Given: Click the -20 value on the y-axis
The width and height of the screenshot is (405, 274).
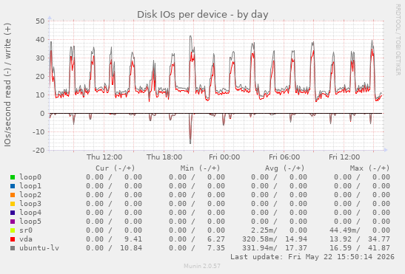Looking at the screenshot, I should point(39,150).
